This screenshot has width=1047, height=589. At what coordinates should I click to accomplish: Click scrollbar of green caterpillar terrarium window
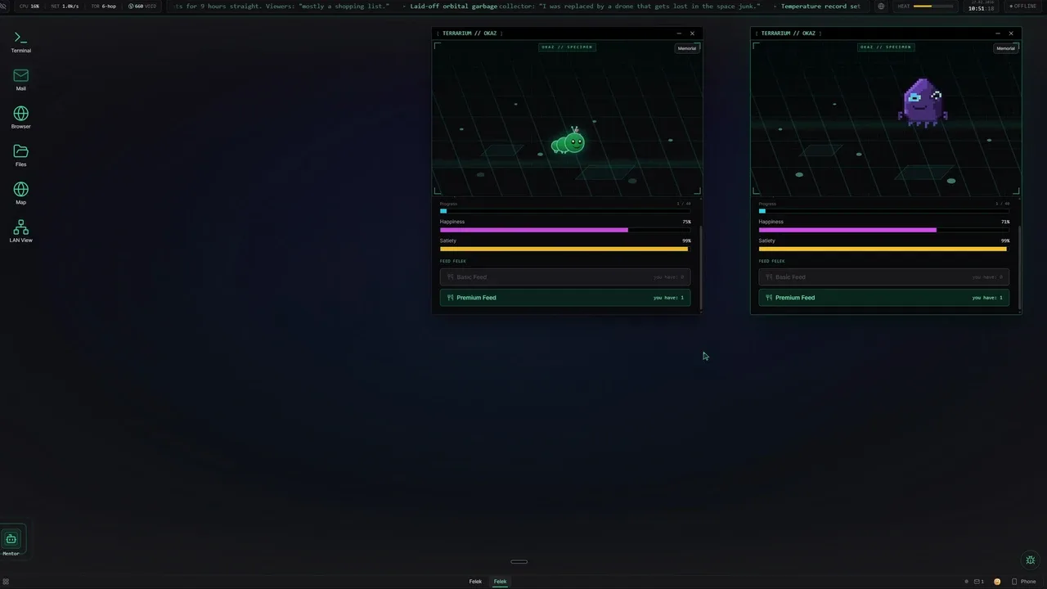pos(700,268)
